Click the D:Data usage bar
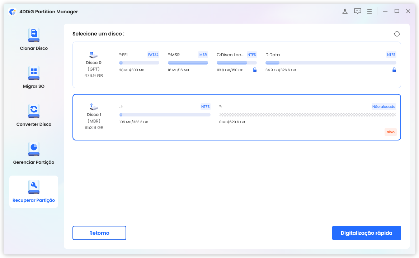419x258 pixels. (330, 63)
